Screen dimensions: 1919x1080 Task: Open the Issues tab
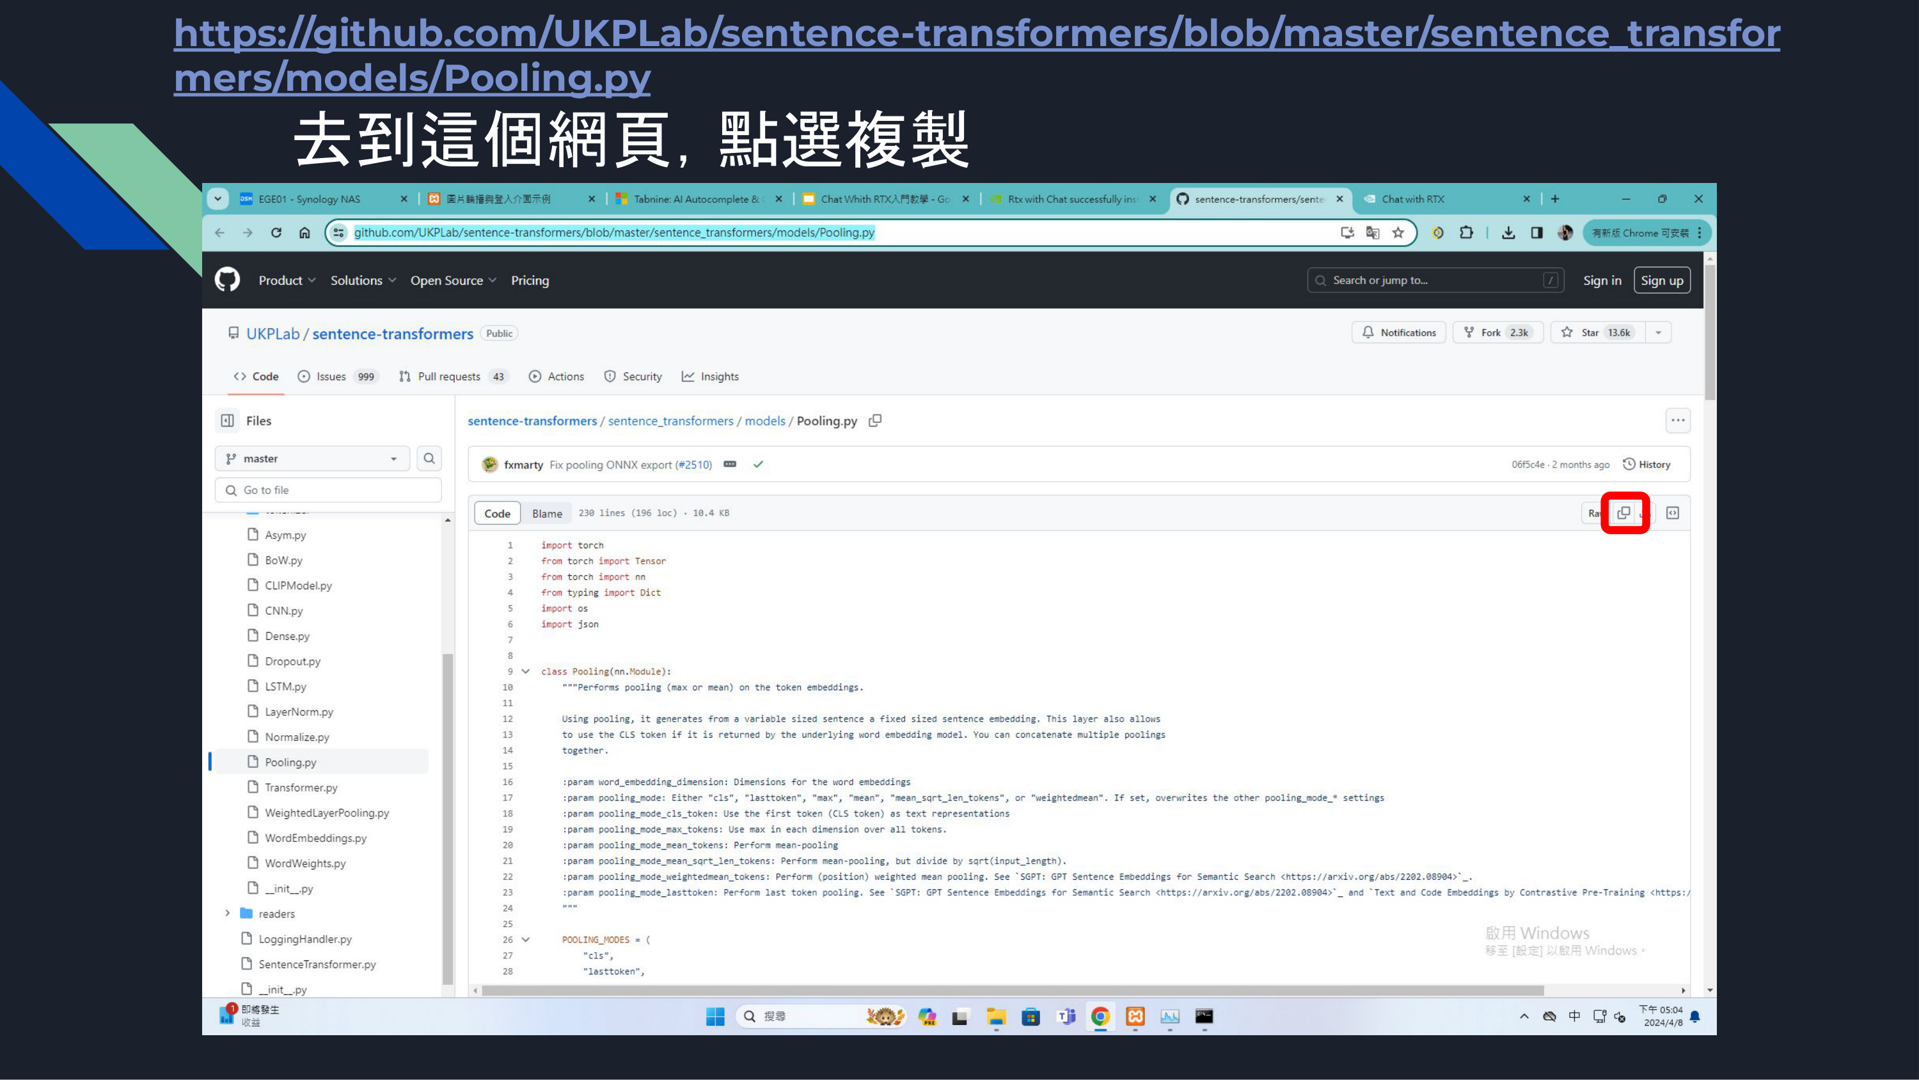pos(339,376)
